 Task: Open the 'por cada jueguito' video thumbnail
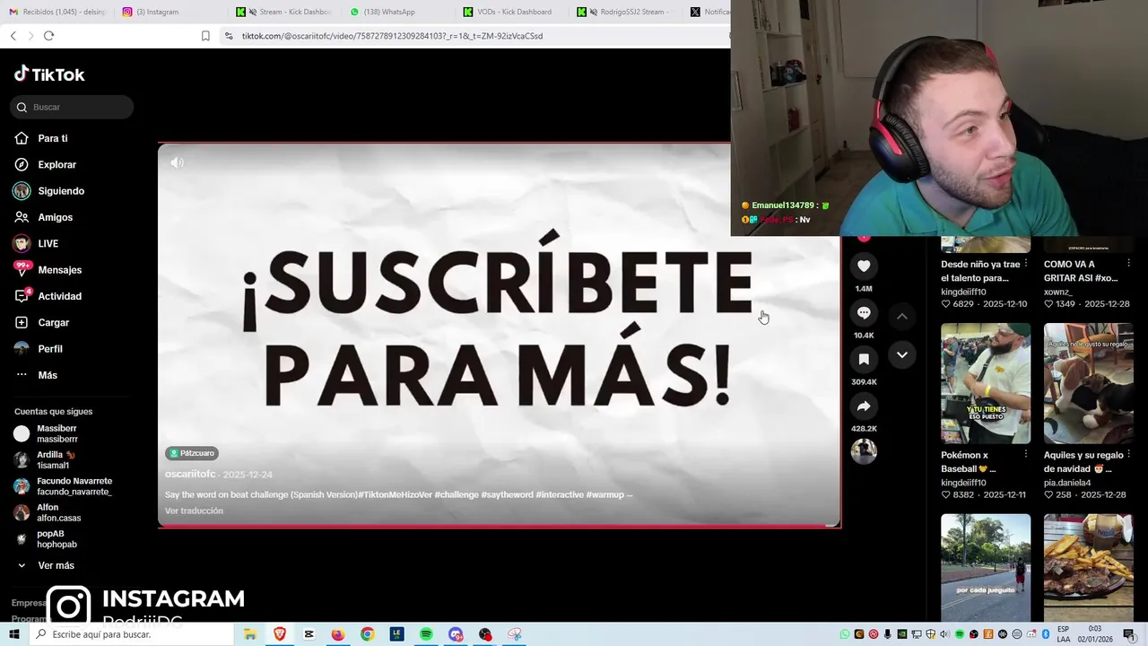point(986,566)
